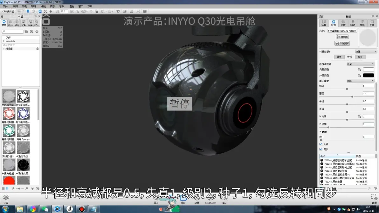Click the material name input field
The image size is (379, 213).
tap(342, 31)
